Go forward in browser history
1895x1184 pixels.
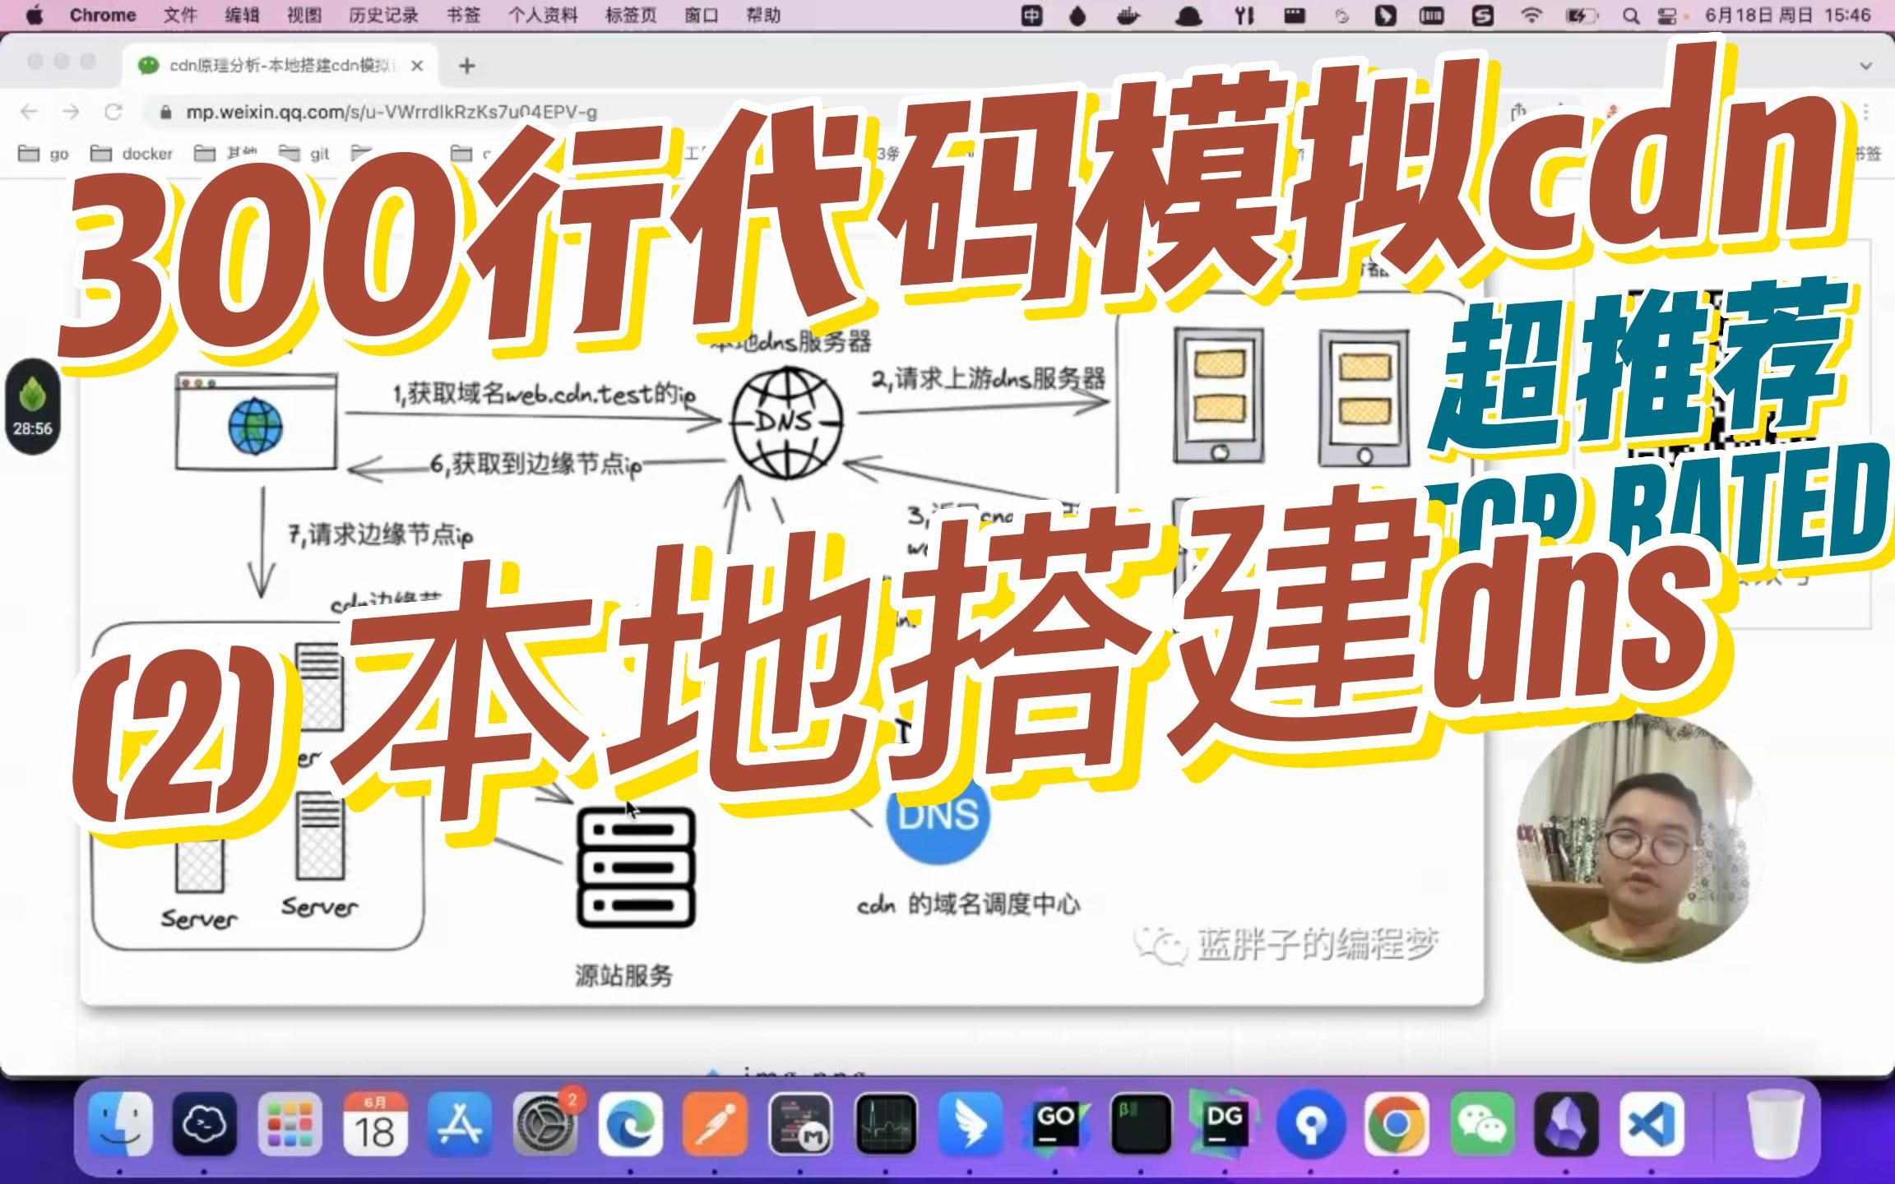(x=71, y=111)
